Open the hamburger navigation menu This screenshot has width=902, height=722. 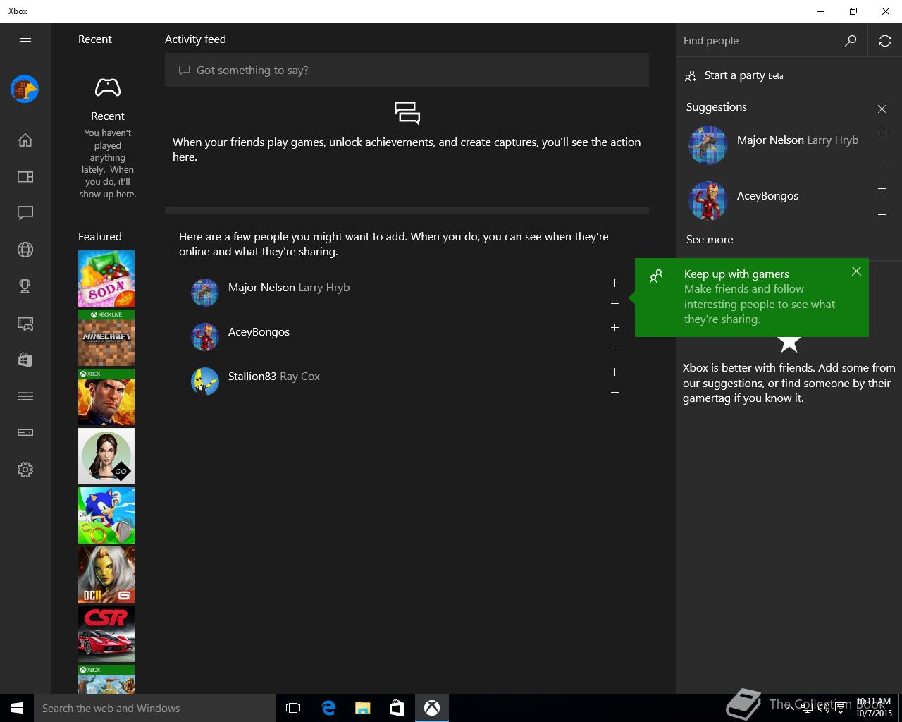tap(25, 41)
